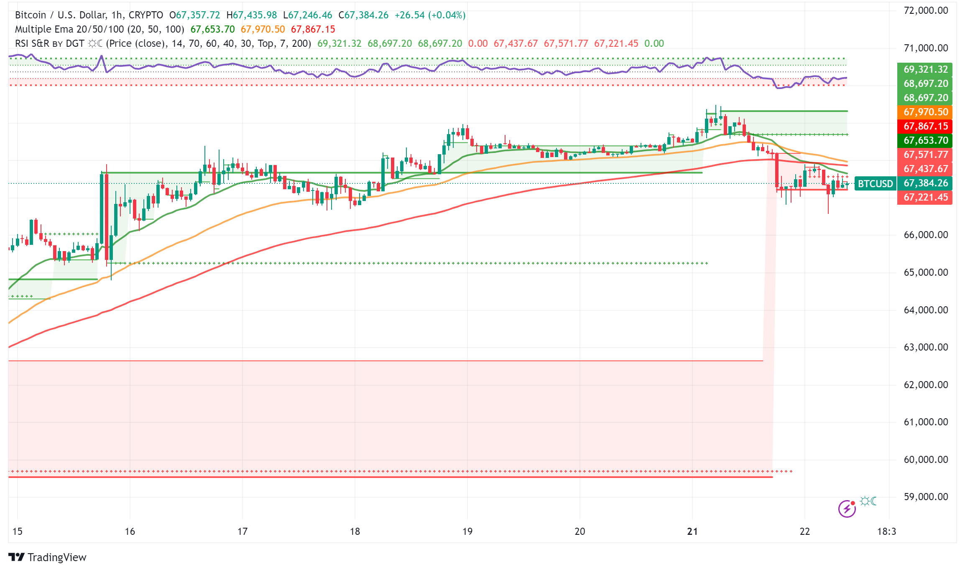The image size is (965, 572).
Task: Click the purple lightning bolt icon
Action: click(847, 508)
